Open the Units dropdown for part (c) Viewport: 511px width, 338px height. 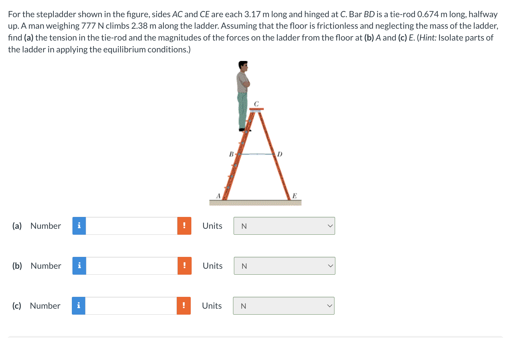(x=284, y=306)
